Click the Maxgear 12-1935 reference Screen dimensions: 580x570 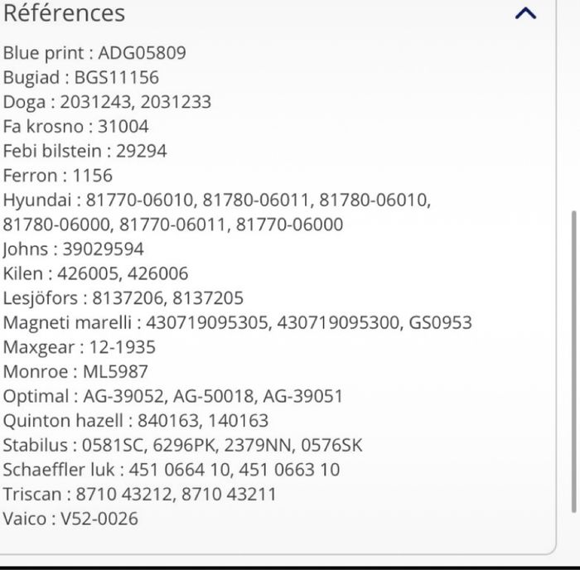[79, 347]
